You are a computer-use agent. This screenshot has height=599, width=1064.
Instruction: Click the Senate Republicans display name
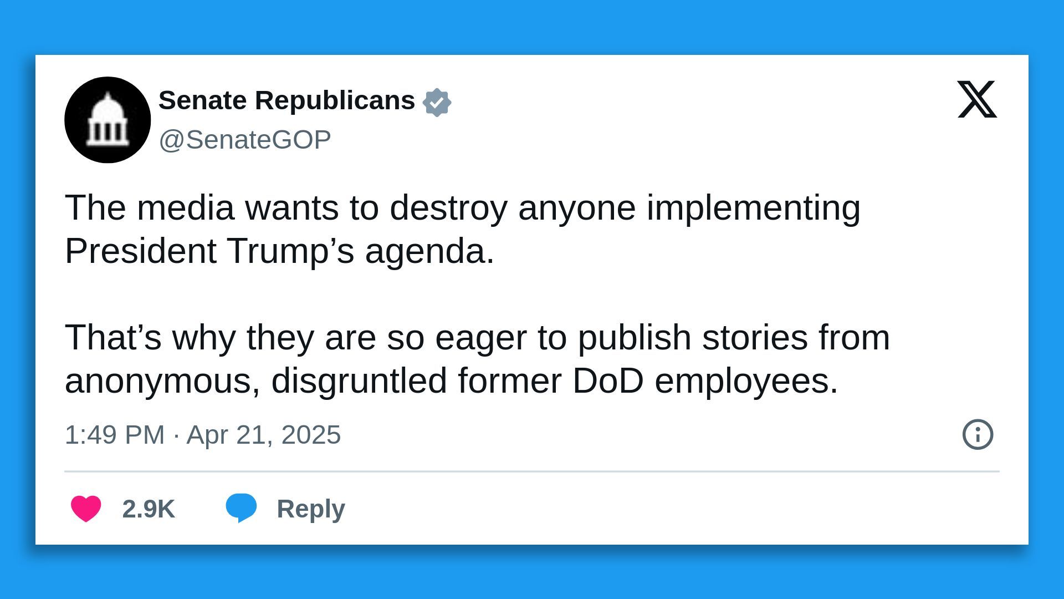pos(286,100)
